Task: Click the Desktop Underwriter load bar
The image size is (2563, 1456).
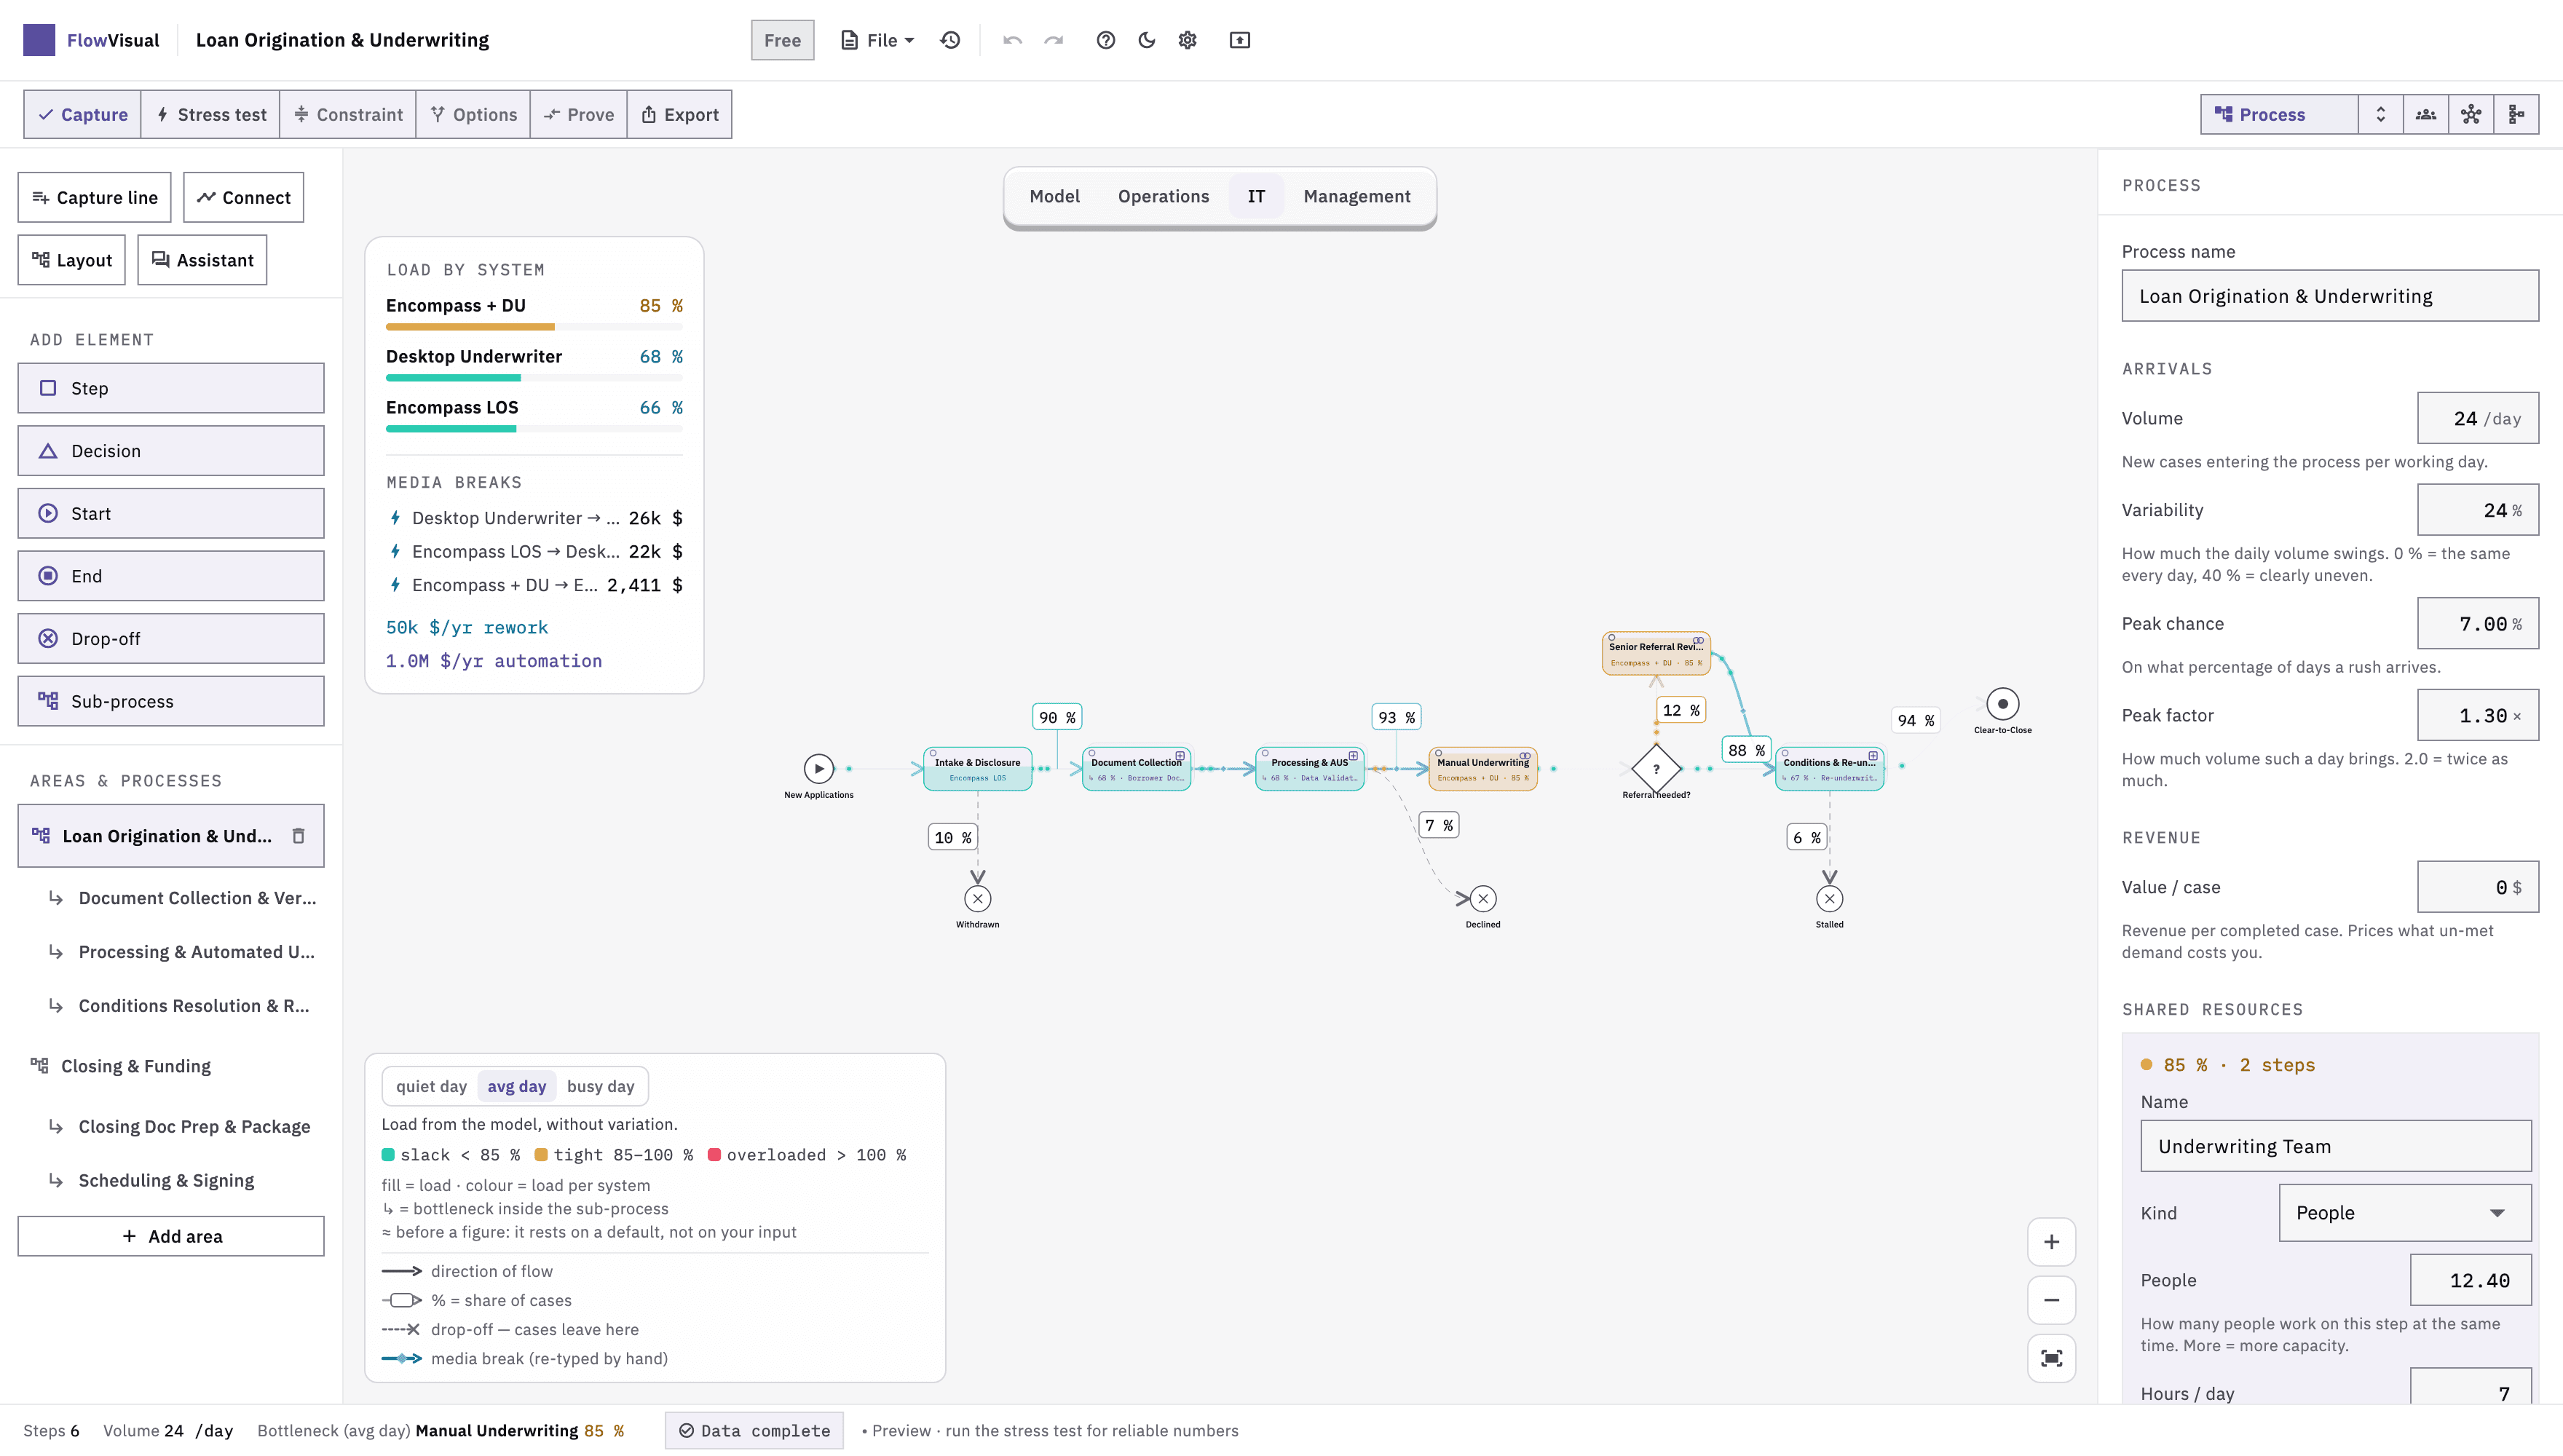Action: [534, 378]
